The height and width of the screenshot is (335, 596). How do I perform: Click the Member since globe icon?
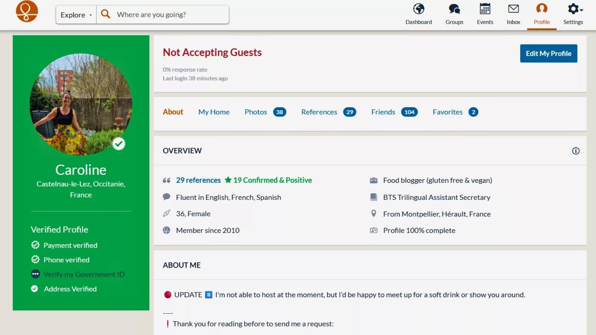tap(167, 230)
